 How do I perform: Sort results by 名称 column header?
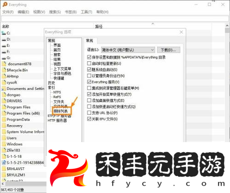6,27
